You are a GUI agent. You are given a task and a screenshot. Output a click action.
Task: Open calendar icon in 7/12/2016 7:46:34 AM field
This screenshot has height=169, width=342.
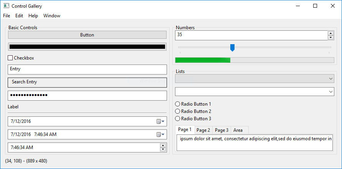[160, 134]
